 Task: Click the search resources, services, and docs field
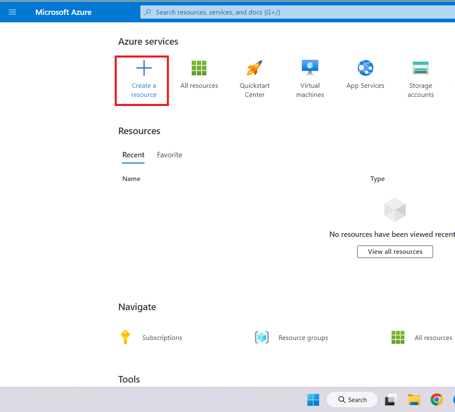pos(297,12)
